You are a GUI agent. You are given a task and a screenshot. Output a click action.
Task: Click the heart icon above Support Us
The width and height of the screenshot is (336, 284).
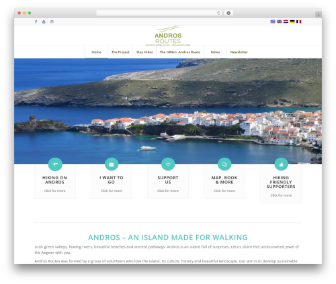point(168,164)
